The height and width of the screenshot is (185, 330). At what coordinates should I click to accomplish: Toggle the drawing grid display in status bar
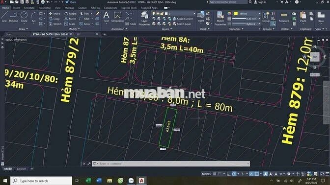click(x=215, y=174)
